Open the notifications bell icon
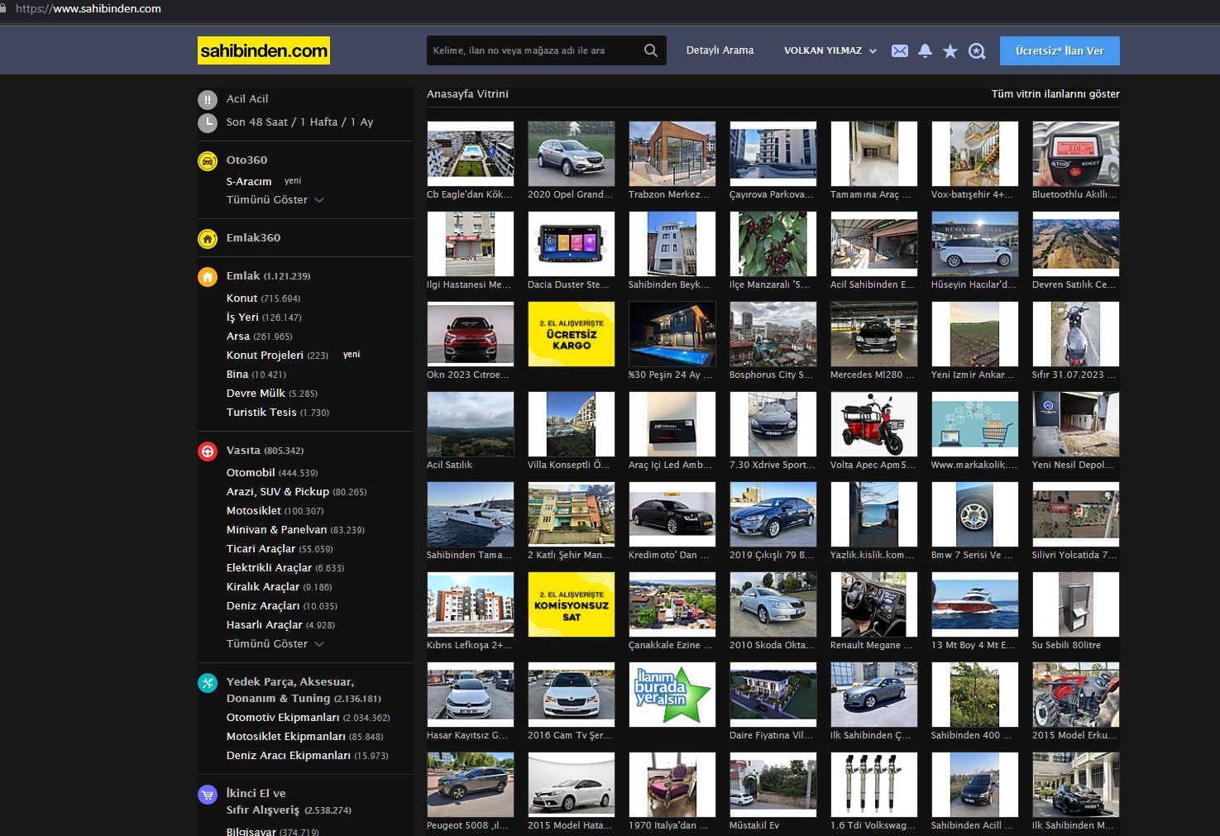 point(925,51)
